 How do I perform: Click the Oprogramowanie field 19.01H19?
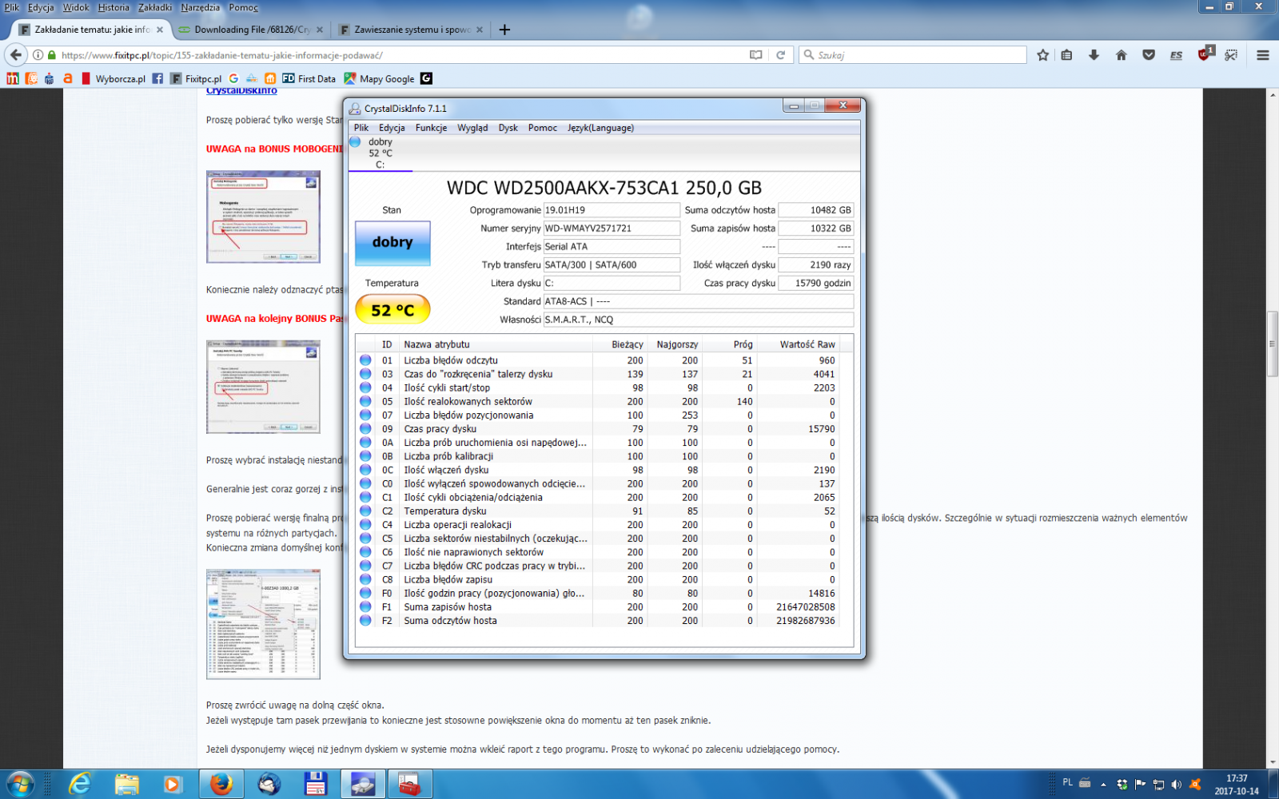pyautogui.click(x=612, y=210)
